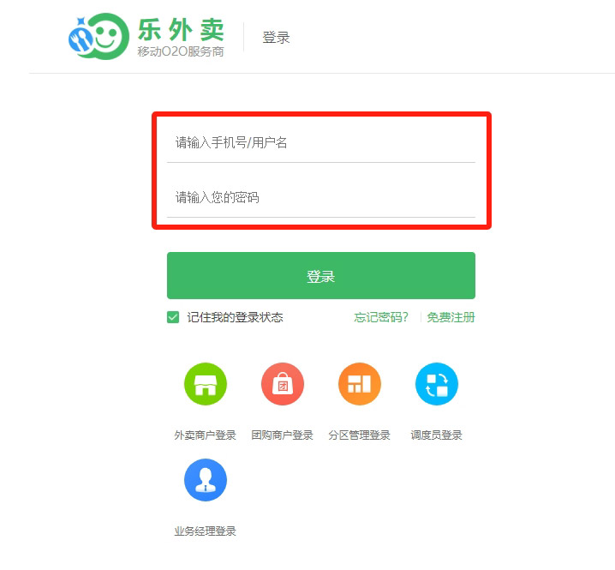Open the red 团购商户登录 shopping bag icon
The image size is (615, 570).
[283, 383]
